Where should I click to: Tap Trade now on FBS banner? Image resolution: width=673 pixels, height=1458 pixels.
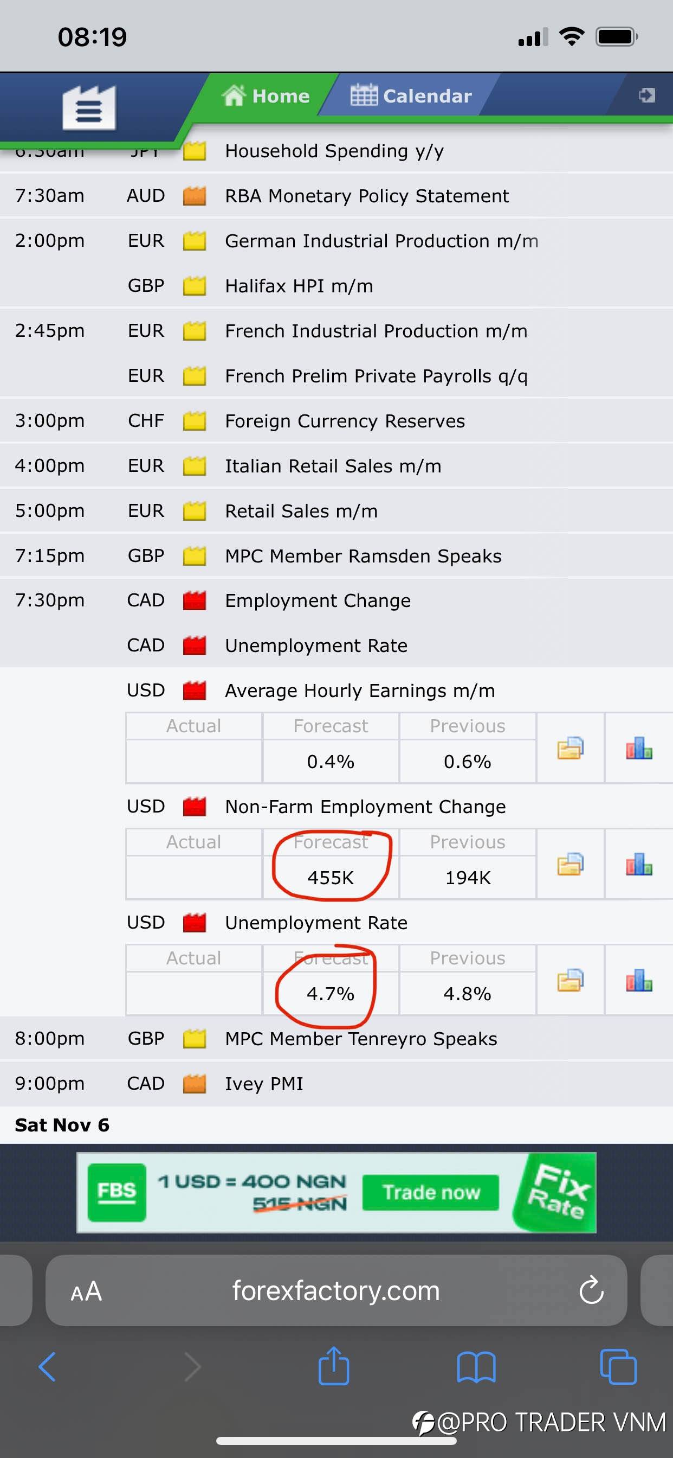pyautogui.click(x=430, y=1193)
